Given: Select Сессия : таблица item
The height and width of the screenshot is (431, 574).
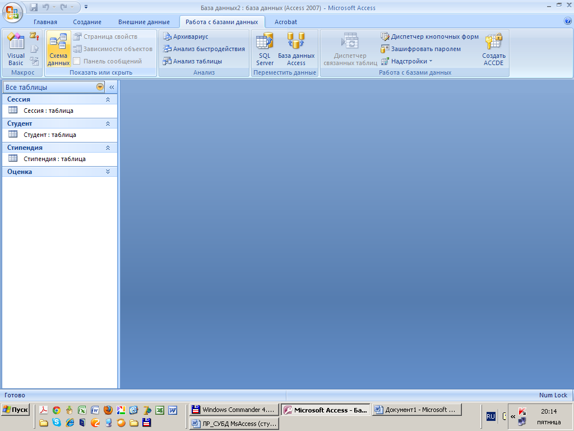Looking at the screenshot, I should pyautogui.click(x=59, y=111).
